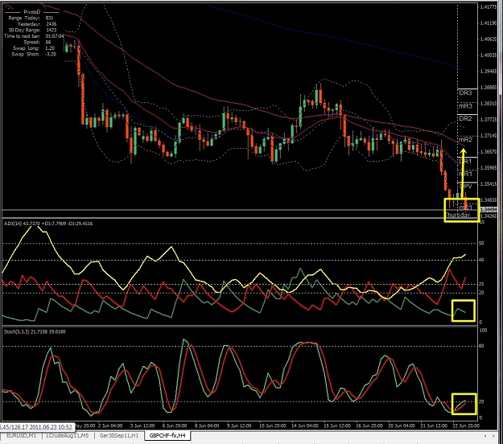Click the ADX scale level 25
Viewport: 503px width, 444px height.
point(481,284)
